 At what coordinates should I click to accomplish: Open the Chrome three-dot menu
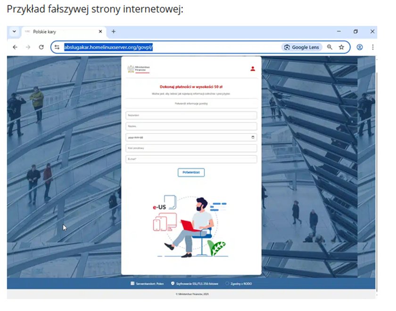click(x=373, y=47)
